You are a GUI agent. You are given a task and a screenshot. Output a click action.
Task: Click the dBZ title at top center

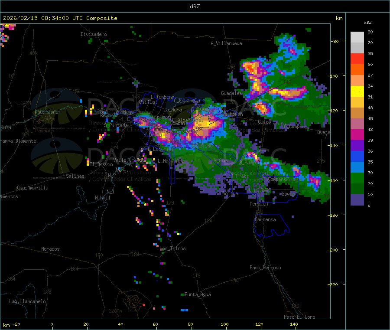click(x=195, y=6)
